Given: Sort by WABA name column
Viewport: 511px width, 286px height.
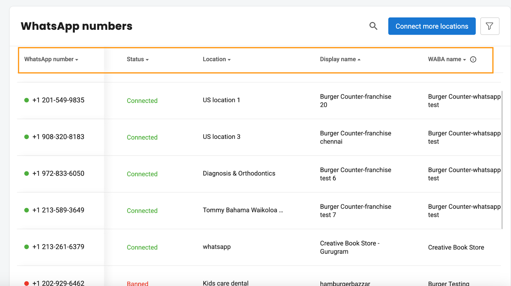Looking at the screenshot, I should (447, 59).
